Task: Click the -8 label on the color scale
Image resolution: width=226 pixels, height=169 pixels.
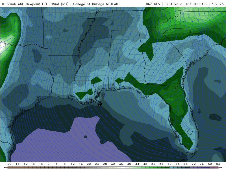Action: tap(32, 164)
